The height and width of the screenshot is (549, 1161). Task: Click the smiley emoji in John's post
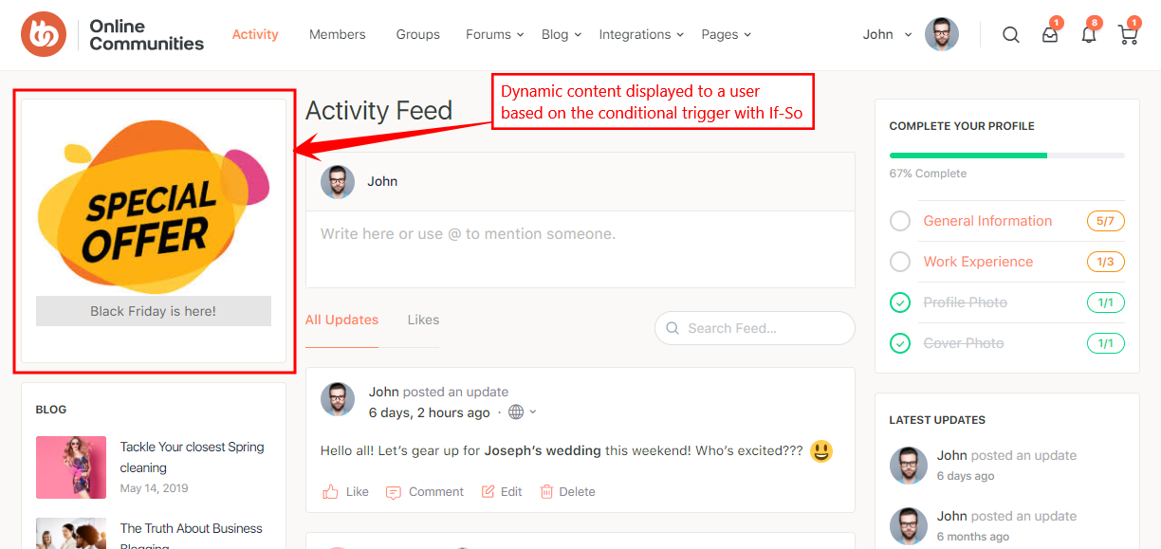point(820,451)
